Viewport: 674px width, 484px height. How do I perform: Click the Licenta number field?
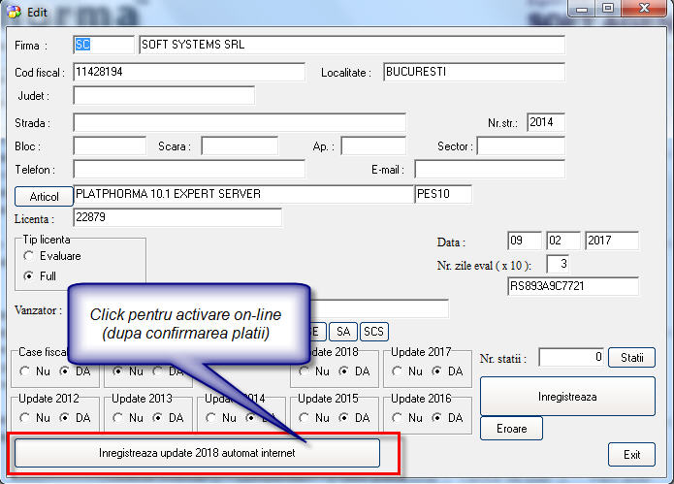[177, 217]
